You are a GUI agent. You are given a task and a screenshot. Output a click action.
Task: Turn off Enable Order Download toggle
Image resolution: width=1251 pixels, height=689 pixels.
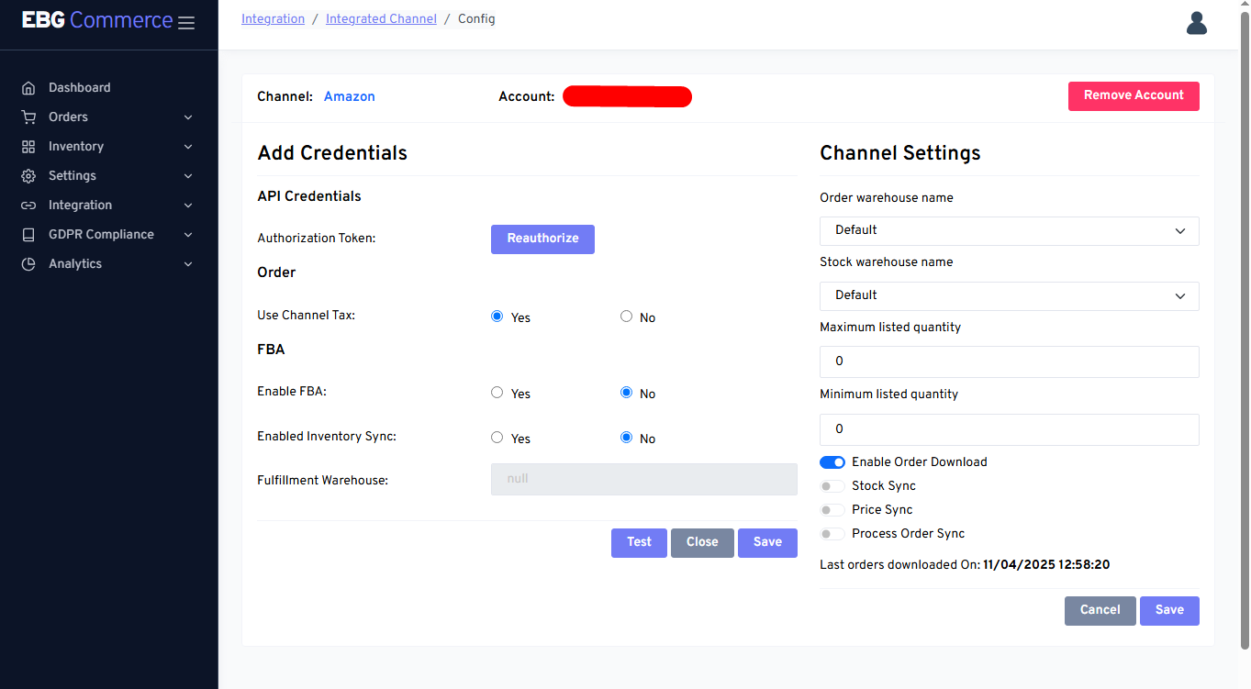832,462
